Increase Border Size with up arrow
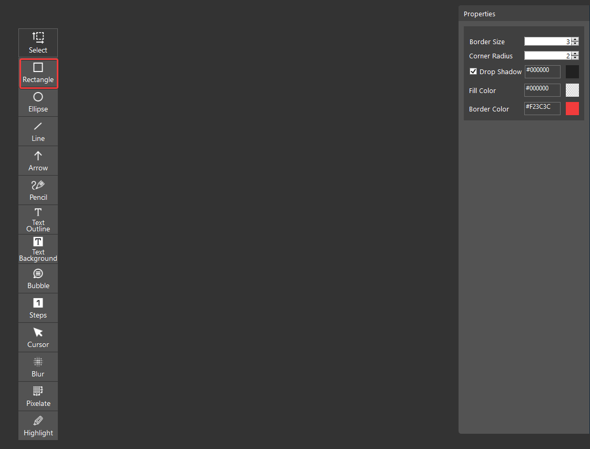This screenshot has width=590, height=449. [575, 39]
